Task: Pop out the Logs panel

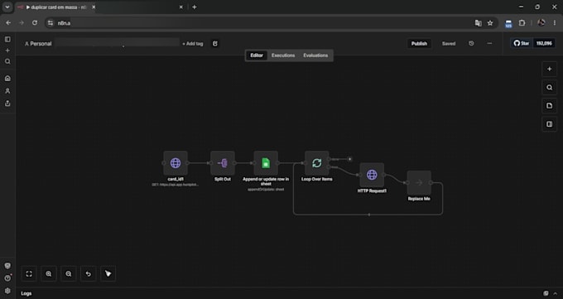Action: (x=546, y=293)
